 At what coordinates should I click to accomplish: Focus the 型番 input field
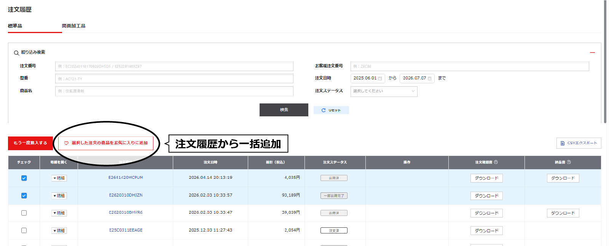click(x=174, y=79)
